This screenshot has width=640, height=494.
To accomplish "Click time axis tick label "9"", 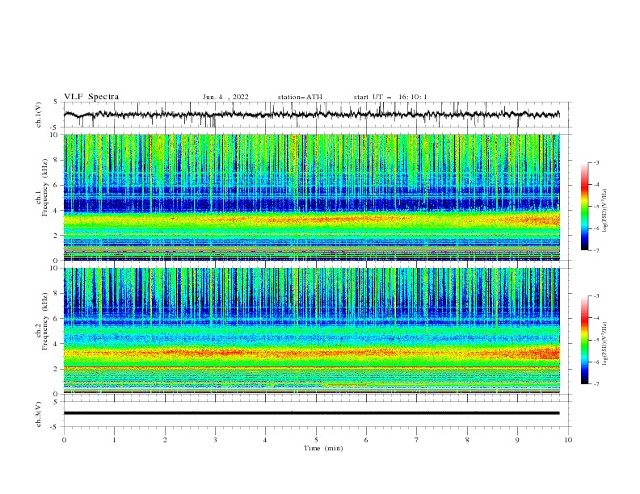I will pos(517,440).
